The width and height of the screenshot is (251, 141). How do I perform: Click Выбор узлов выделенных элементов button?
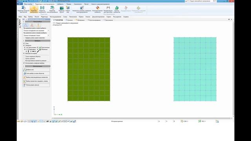[36, 77]
